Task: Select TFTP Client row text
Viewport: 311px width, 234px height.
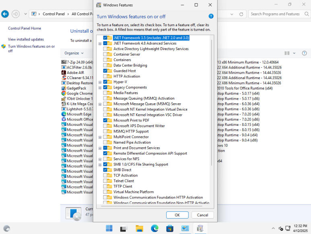Action: [x=123, y=186]
